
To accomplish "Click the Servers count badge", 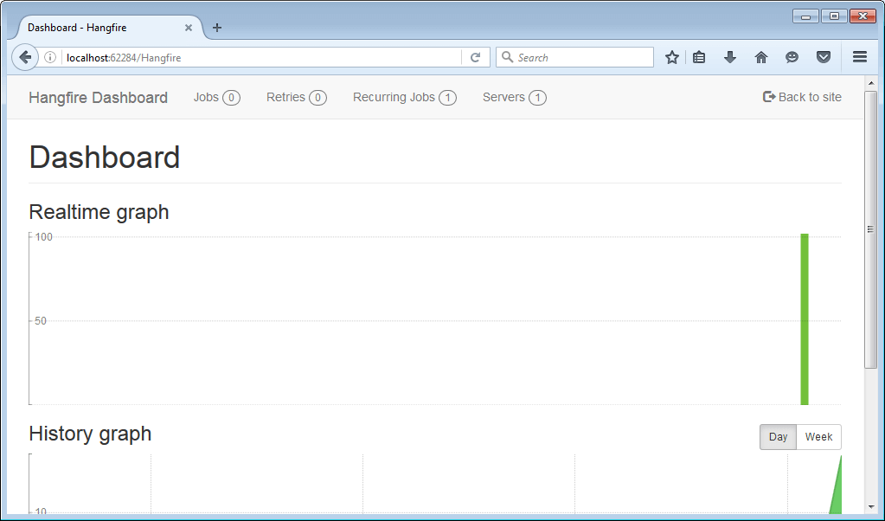I will point(537,98).
